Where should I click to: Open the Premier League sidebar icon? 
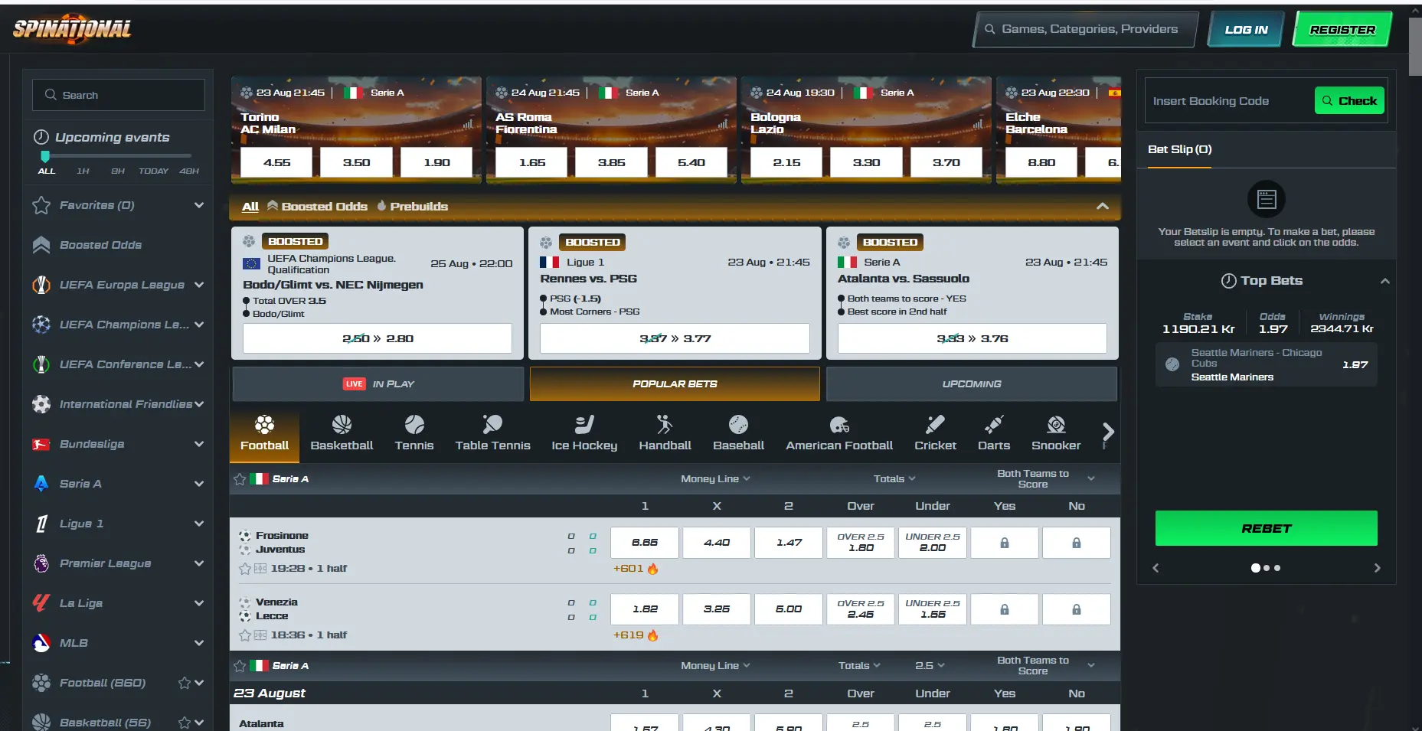41,563
